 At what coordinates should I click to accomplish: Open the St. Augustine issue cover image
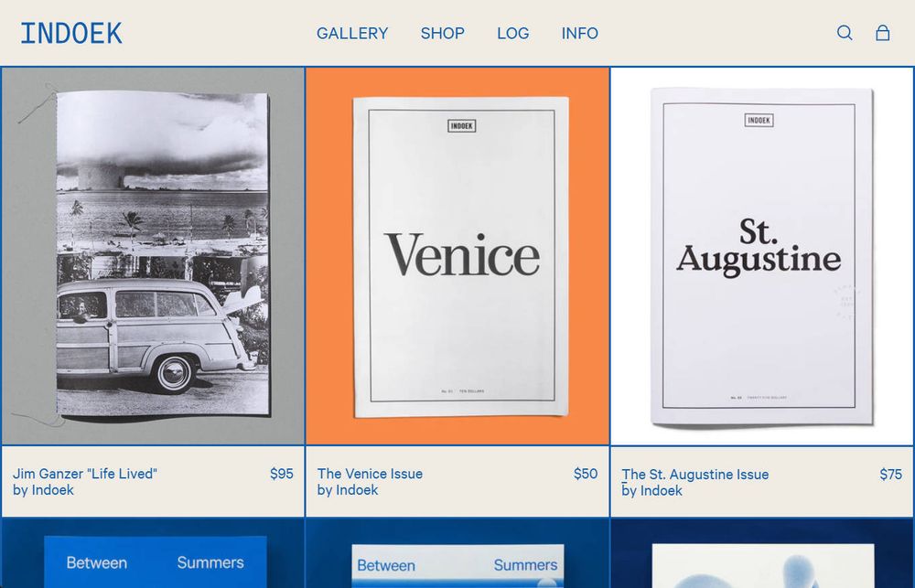click(x=762, y=256)
